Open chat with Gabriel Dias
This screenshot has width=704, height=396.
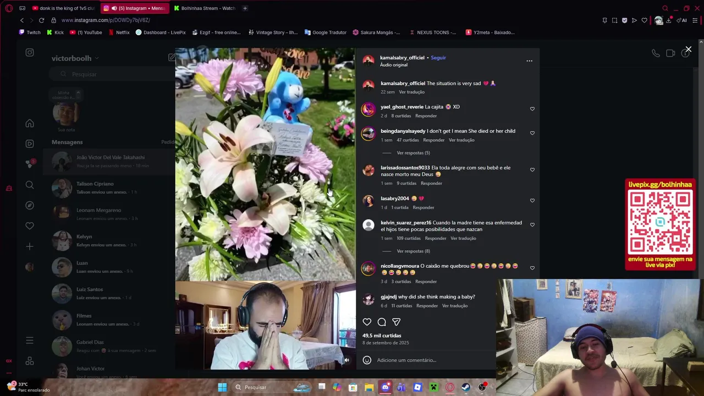pyautogui.click(x=109, y=346)
